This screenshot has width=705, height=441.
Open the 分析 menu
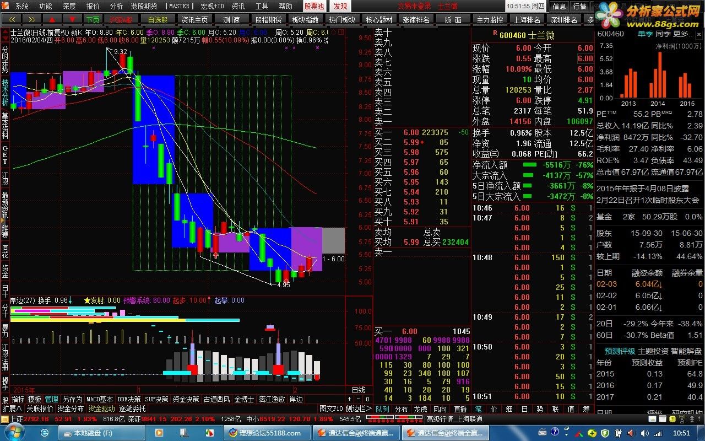click(x=116, y=6)
